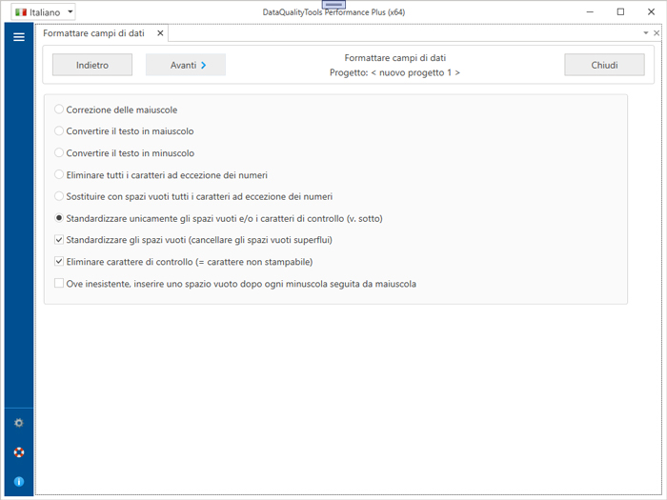The height and width of the screenshot is (500, 667).
Task: Open settings gear in the sidebar
Action: point(19,423)
